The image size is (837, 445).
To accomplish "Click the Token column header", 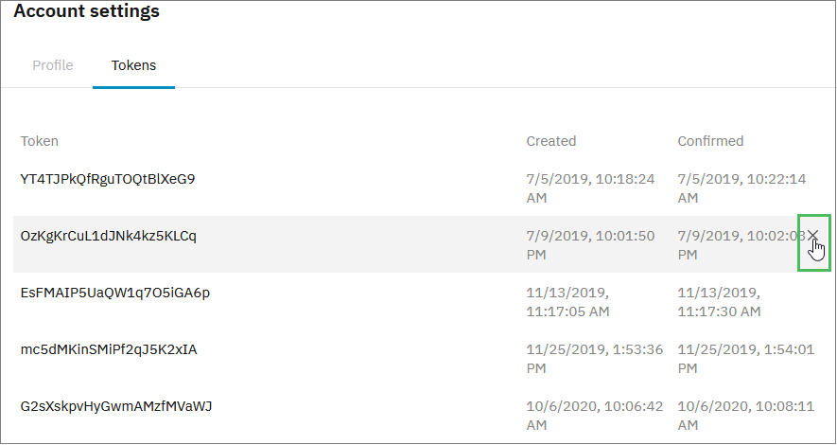I will 40,141.
